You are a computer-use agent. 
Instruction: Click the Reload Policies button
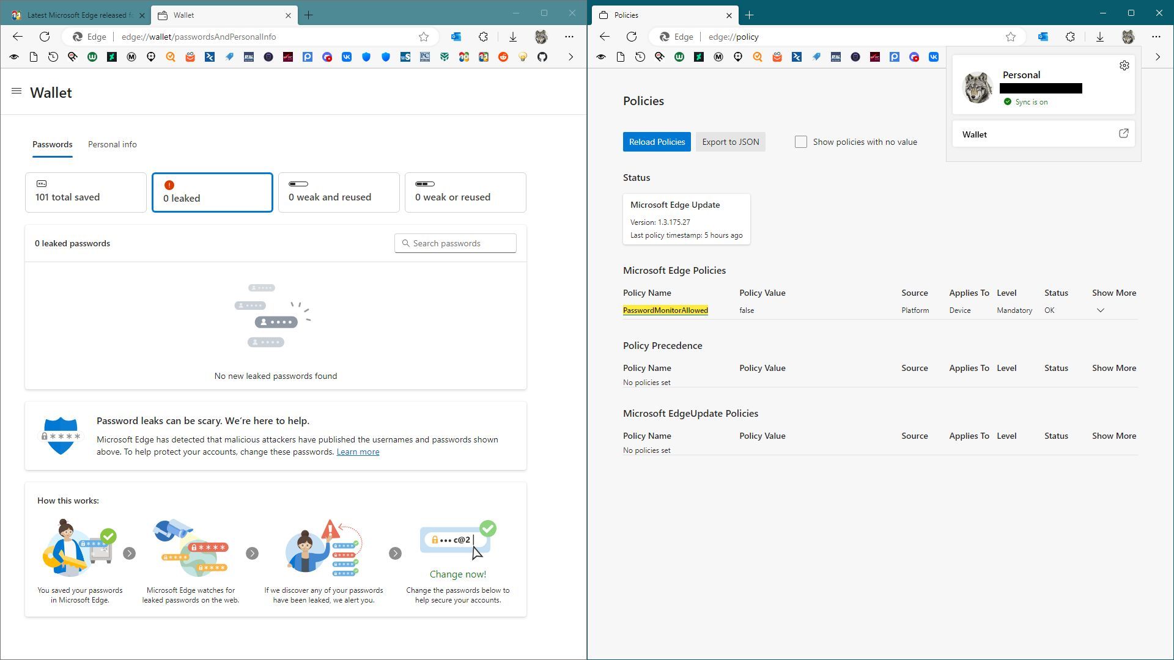[x=657, y=142]
